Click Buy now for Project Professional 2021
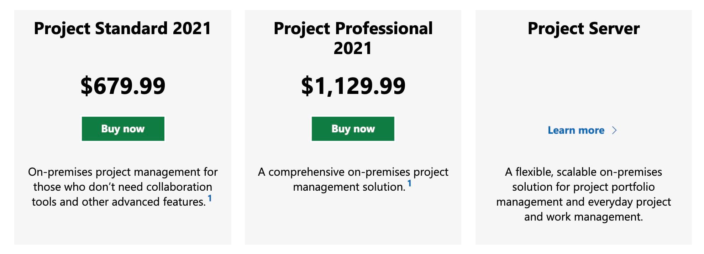The height and width of the screenshot is (254, 704). click(353, 128)
